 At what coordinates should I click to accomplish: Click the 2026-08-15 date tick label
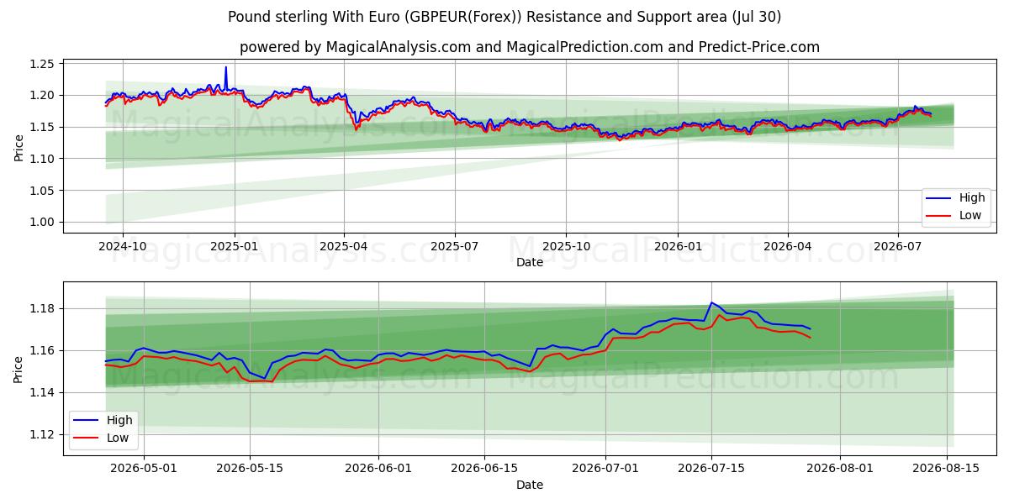(x=947, y=469)
